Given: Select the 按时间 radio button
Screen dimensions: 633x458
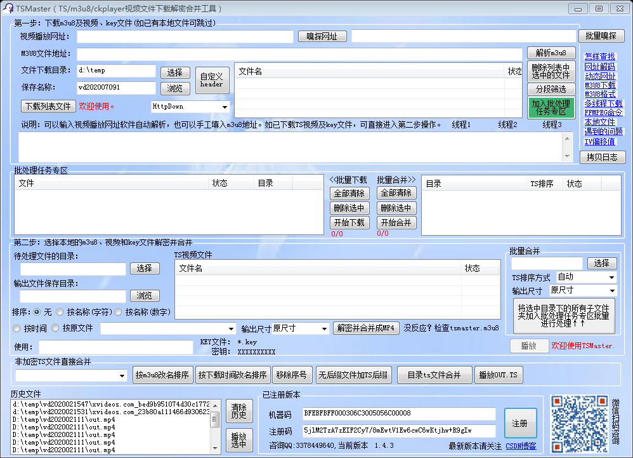Looking at the screenshot, I should [17, 328].
